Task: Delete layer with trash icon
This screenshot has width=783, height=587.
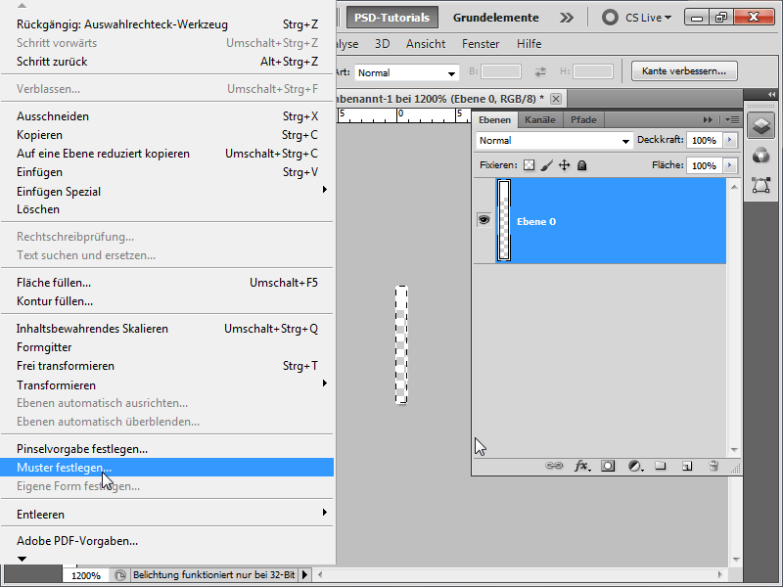Action: coord(714,466)
